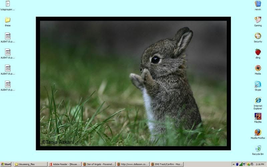
Task: Click the Start button
Action: (6, 164)
